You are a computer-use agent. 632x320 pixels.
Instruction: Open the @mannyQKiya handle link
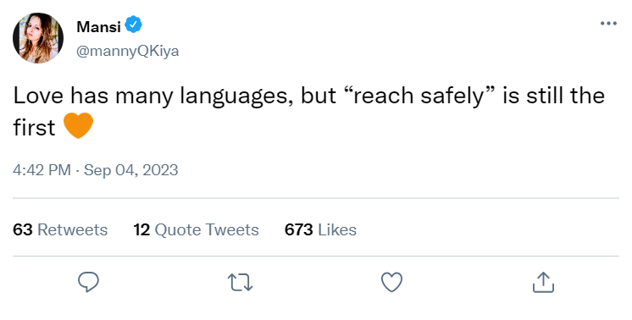coord(127,51)
